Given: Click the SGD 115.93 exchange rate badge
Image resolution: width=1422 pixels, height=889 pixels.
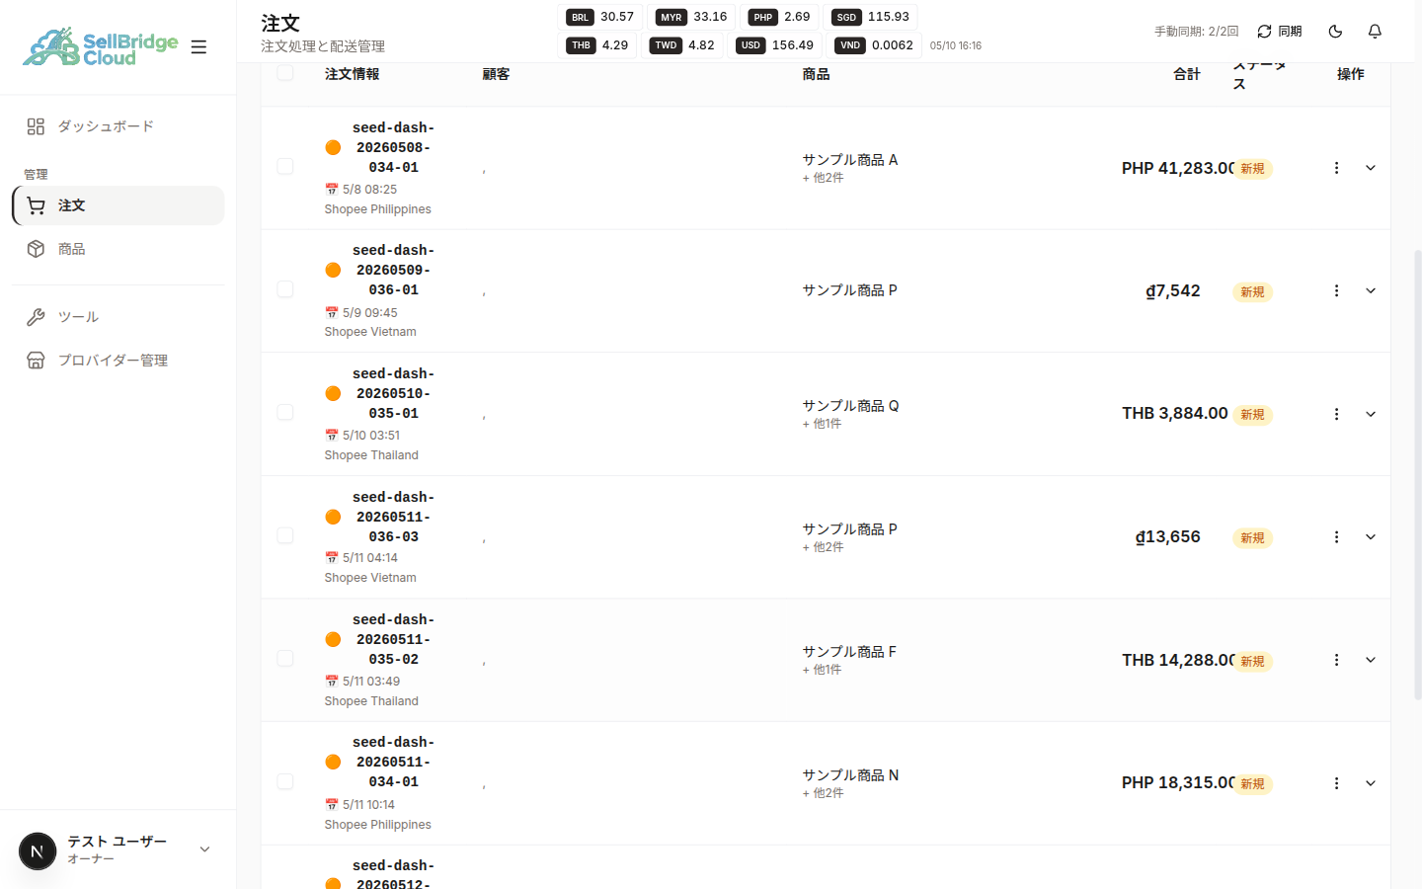Looking at the screenshot, I should click(870, 17).
